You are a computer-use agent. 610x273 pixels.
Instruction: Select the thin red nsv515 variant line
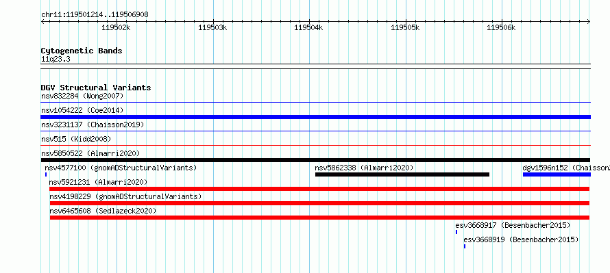(315, 145)
